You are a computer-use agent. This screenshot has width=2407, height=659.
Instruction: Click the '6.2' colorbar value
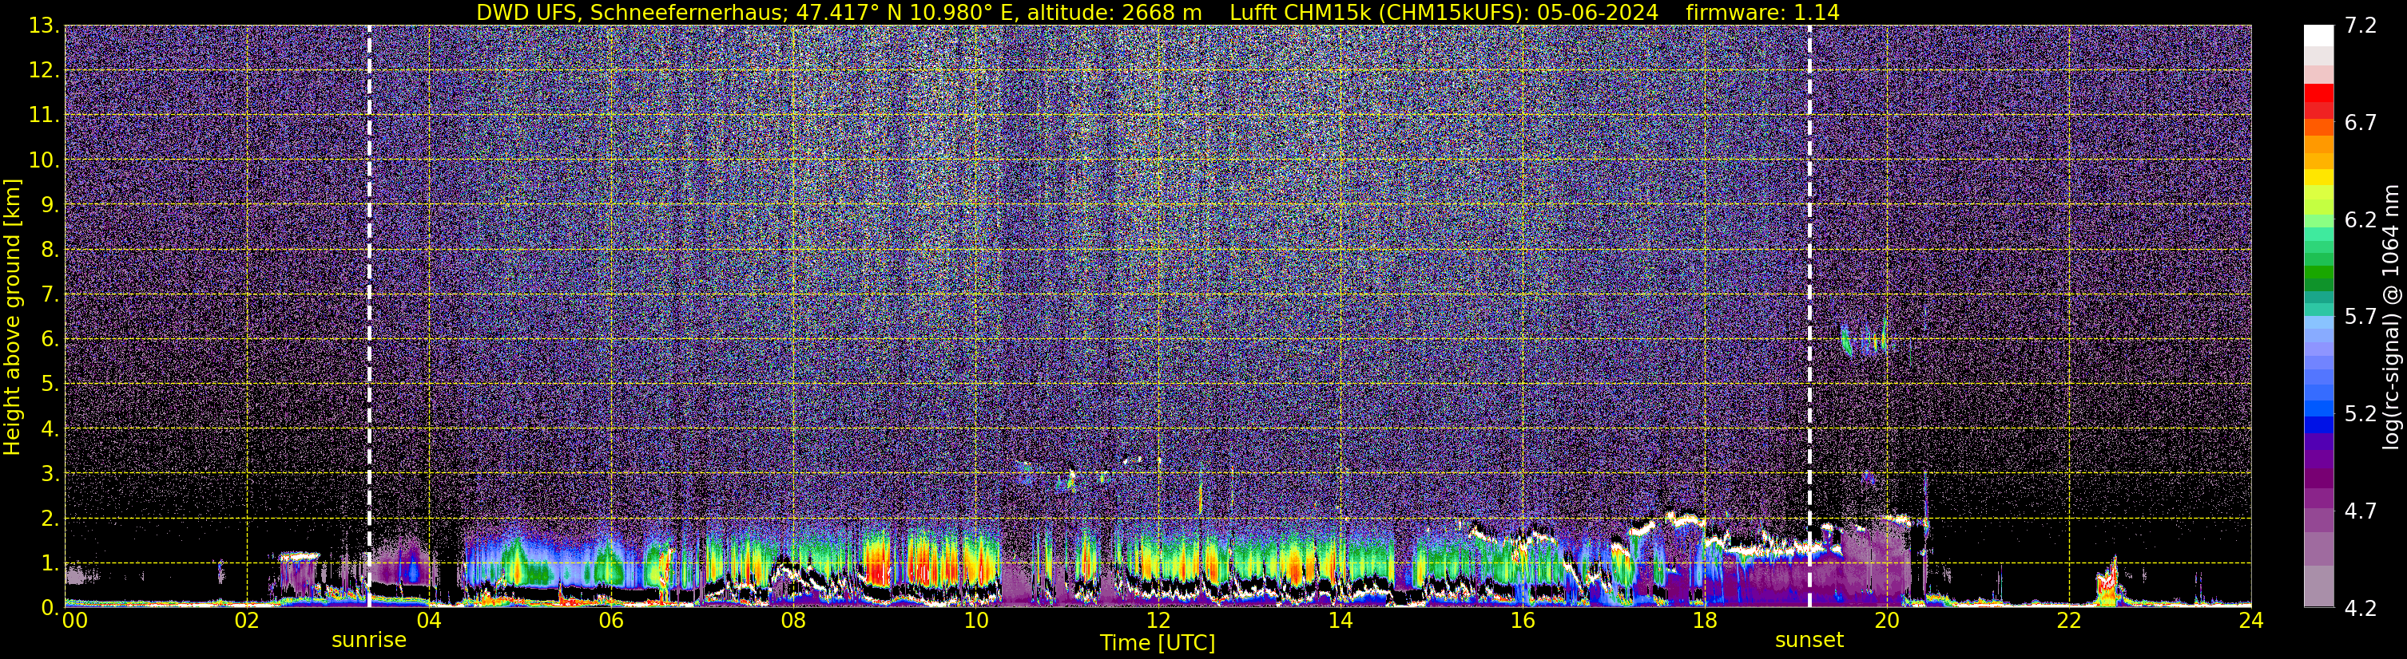(x=2361, y=220)
